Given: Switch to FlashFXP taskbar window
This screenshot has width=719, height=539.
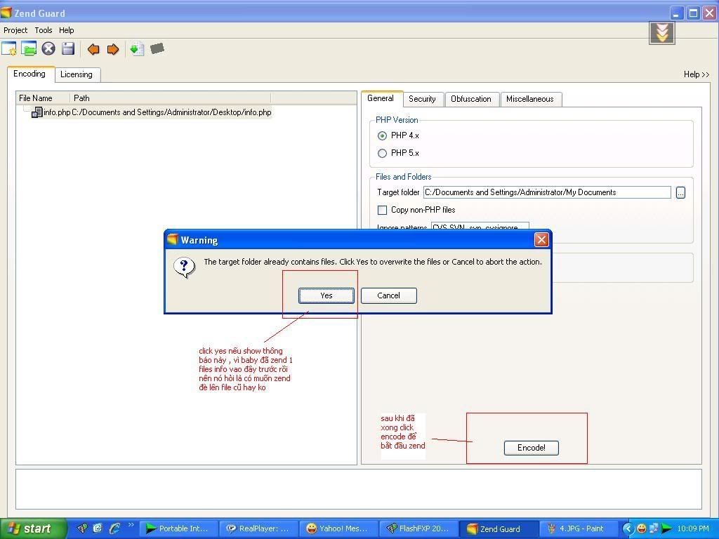Looking at the screenshot, I should pyautogui.click(x=419, y=528).
